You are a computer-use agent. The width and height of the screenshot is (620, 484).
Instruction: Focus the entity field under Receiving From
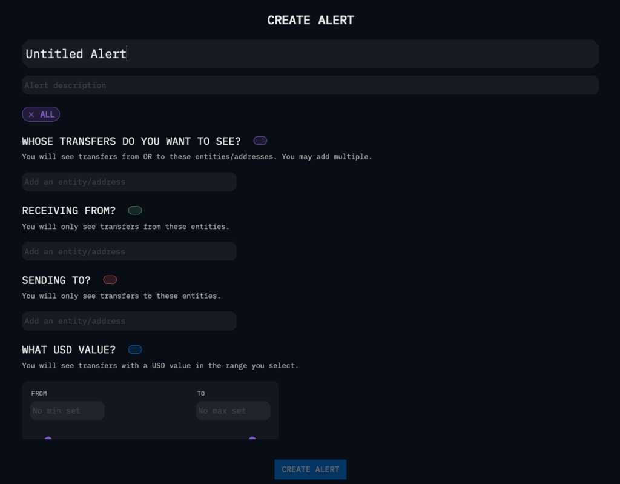(x=129, y=251)
